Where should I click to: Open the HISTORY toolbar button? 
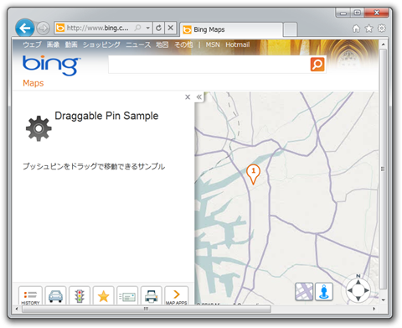[30, 295]
